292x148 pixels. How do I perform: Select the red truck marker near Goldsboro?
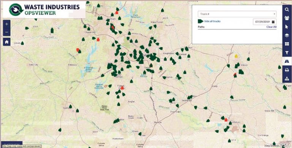pos(226,120)
